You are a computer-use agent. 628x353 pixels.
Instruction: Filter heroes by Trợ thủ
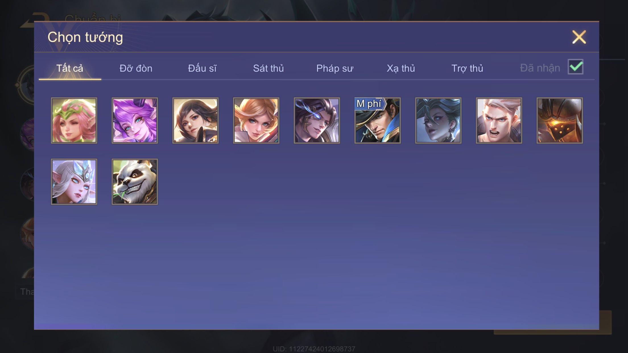click(467, 68)
